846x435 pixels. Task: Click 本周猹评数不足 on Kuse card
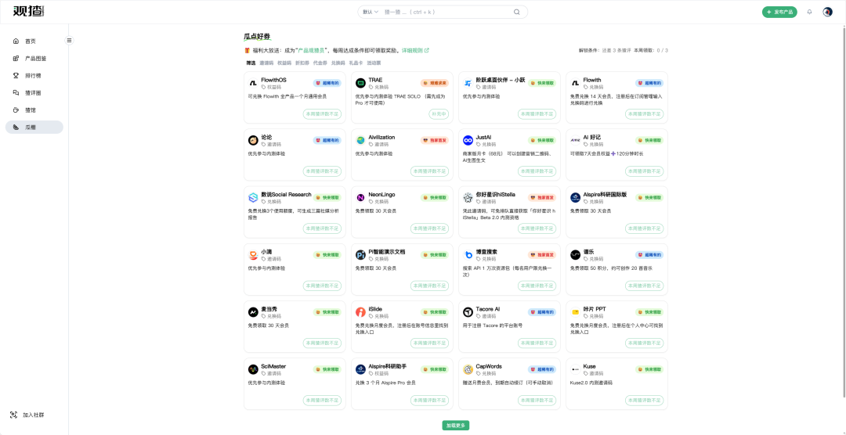pyautogui.click(x=644, y=401)
